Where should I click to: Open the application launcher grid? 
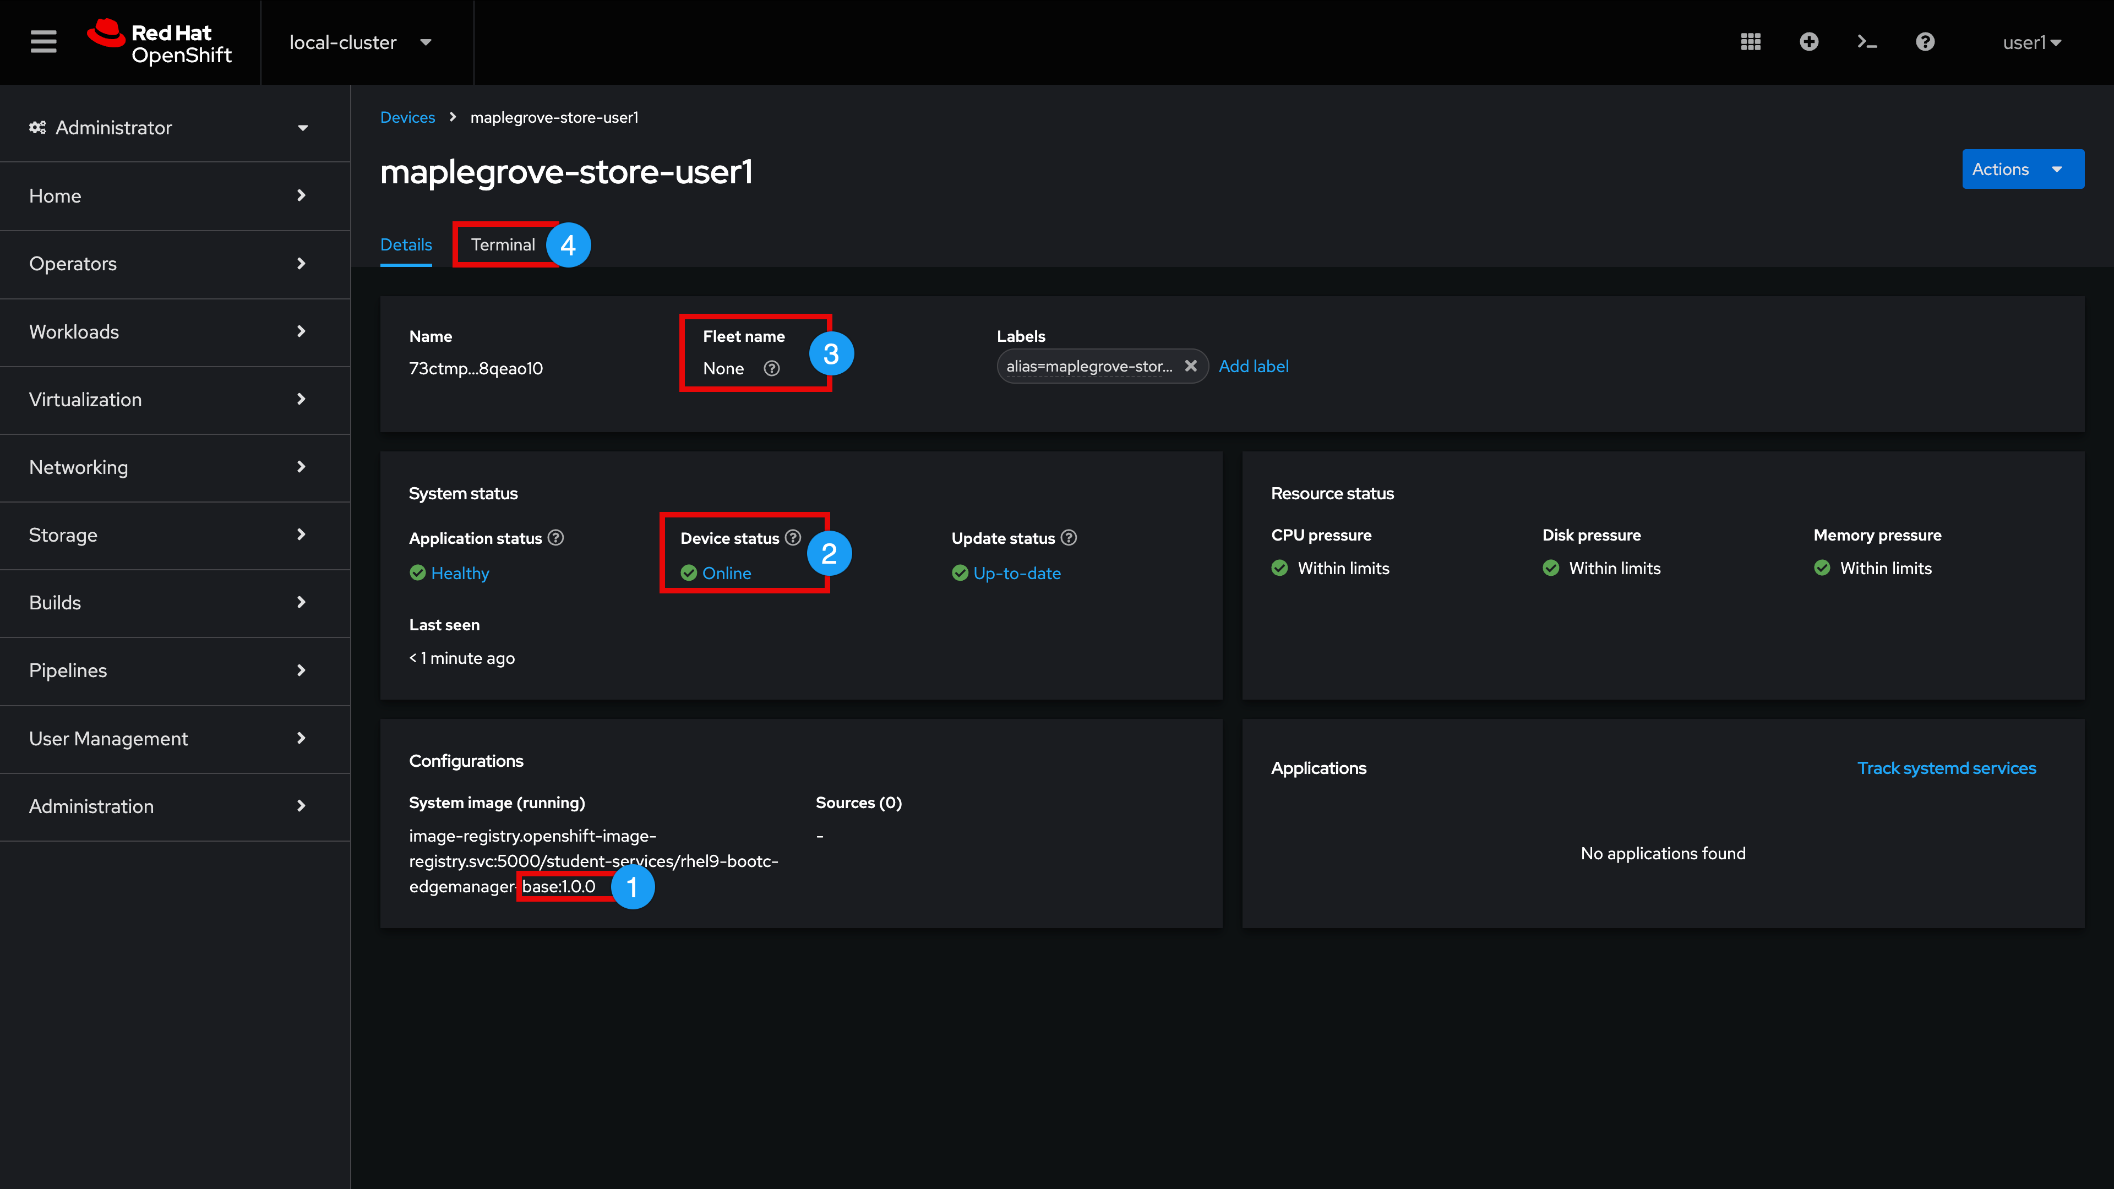1751,42
